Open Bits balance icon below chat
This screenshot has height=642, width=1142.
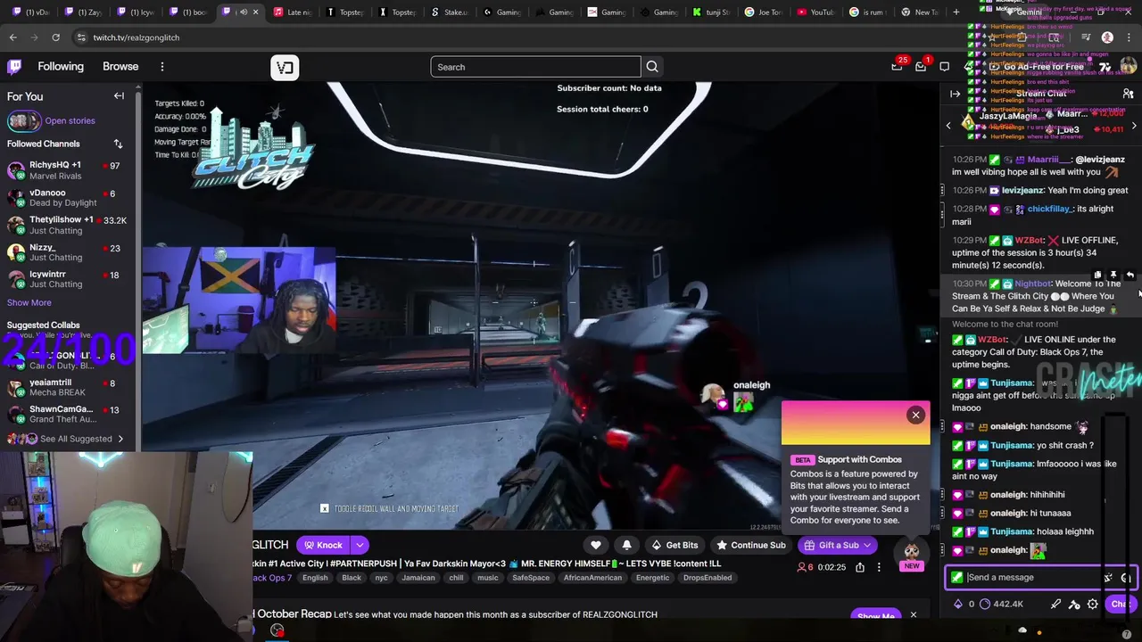(x=959, y=604)
